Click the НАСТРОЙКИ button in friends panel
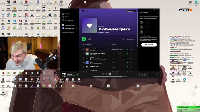Image resolution: width=200 pixels, height=112 pixels. pos(149,45)
